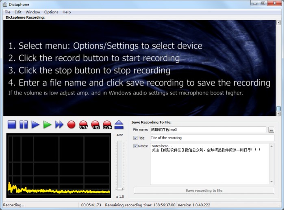Click the blue square Stop button
Screen dimensions: 284x210
pos(12,125)
